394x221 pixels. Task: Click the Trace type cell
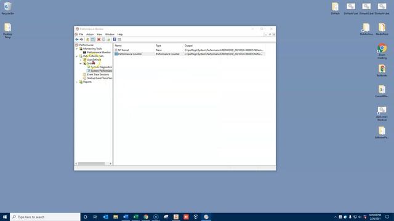point(159,50)
